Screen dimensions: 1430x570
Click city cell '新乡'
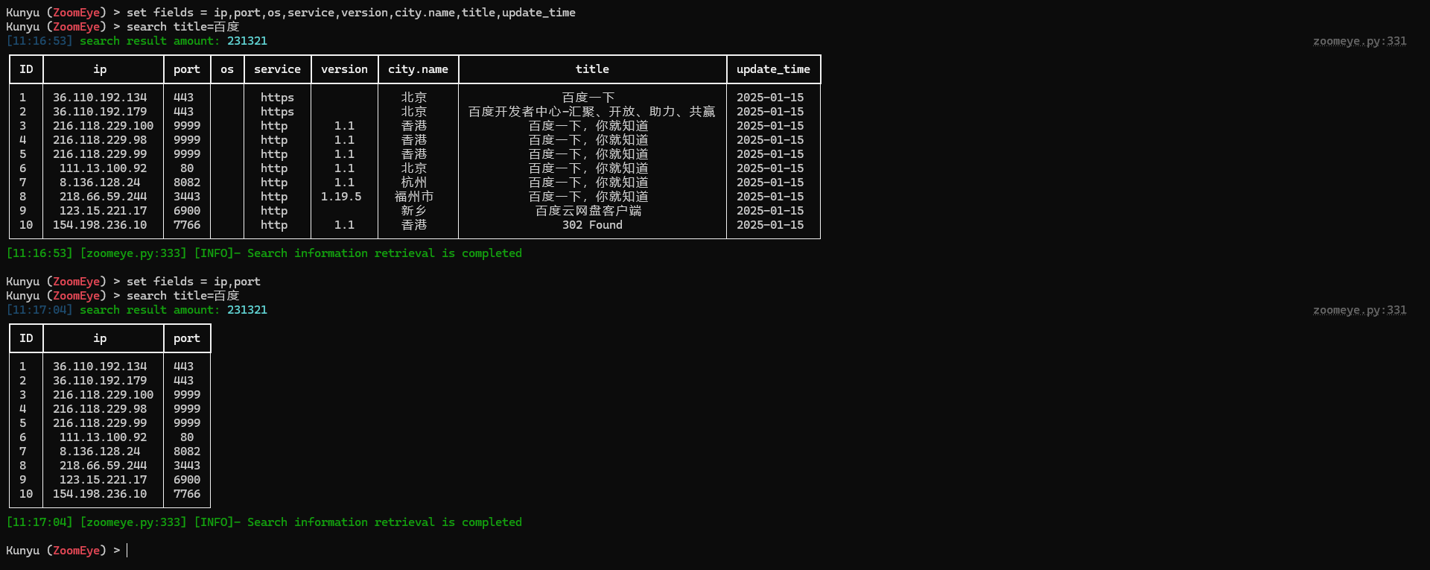[414, 211]
